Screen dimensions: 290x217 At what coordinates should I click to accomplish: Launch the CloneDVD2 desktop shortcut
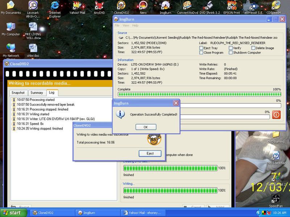(x=121, y=7)
